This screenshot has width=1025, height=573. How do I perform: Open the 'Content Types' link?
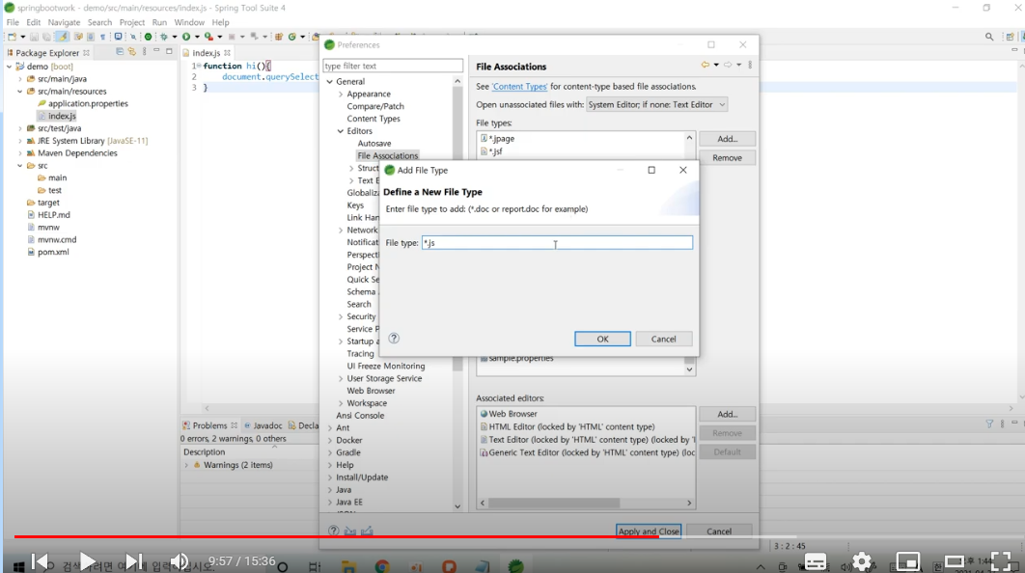coord(519,86)
